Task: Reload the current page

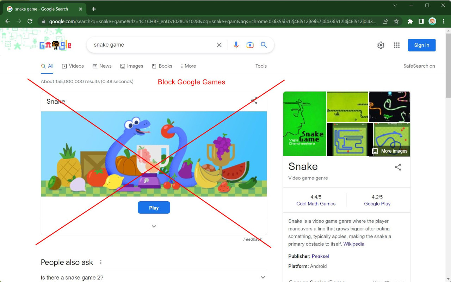Action: tap(30, 22)
